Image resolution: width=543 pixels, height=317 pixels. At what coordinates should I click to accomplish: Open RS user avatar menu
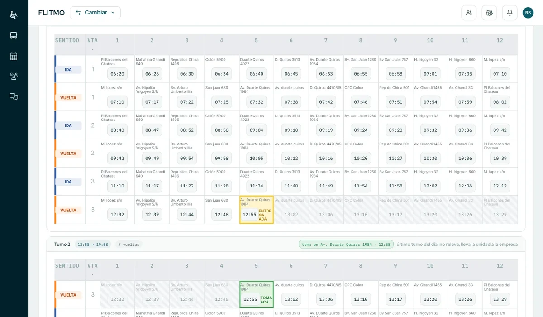coord(528,13)
